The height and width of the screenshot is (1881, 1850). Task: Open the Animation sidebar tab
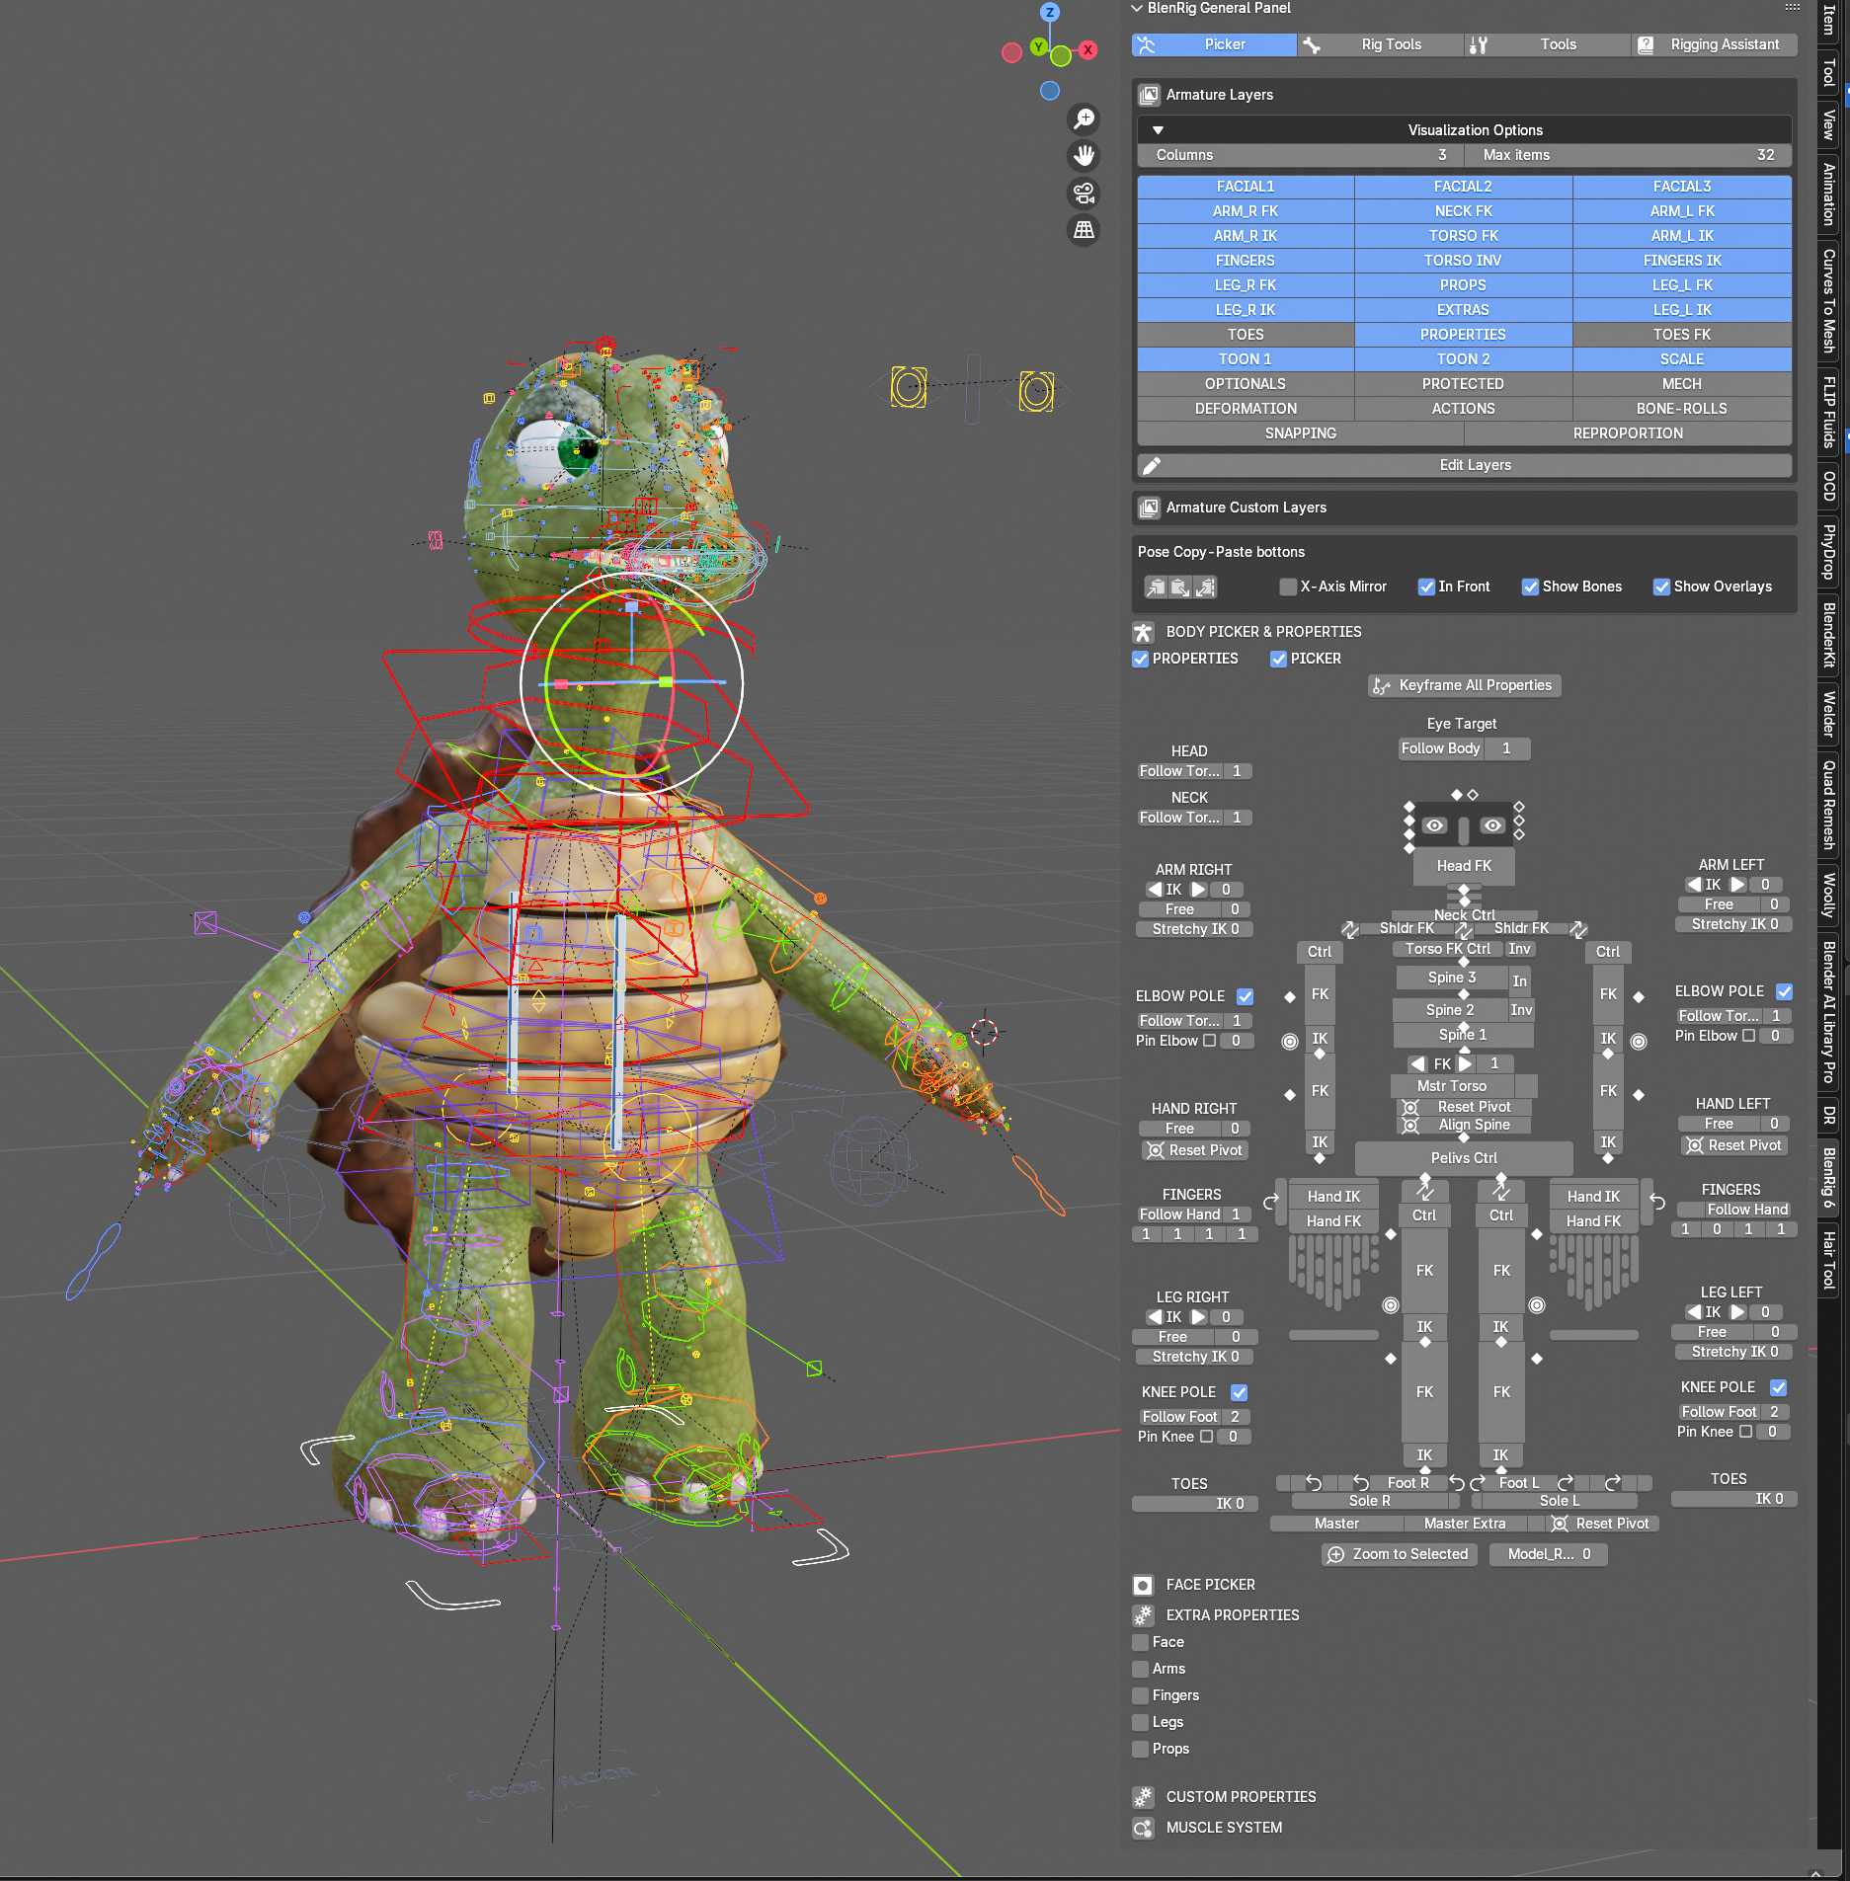point(1829,194)
